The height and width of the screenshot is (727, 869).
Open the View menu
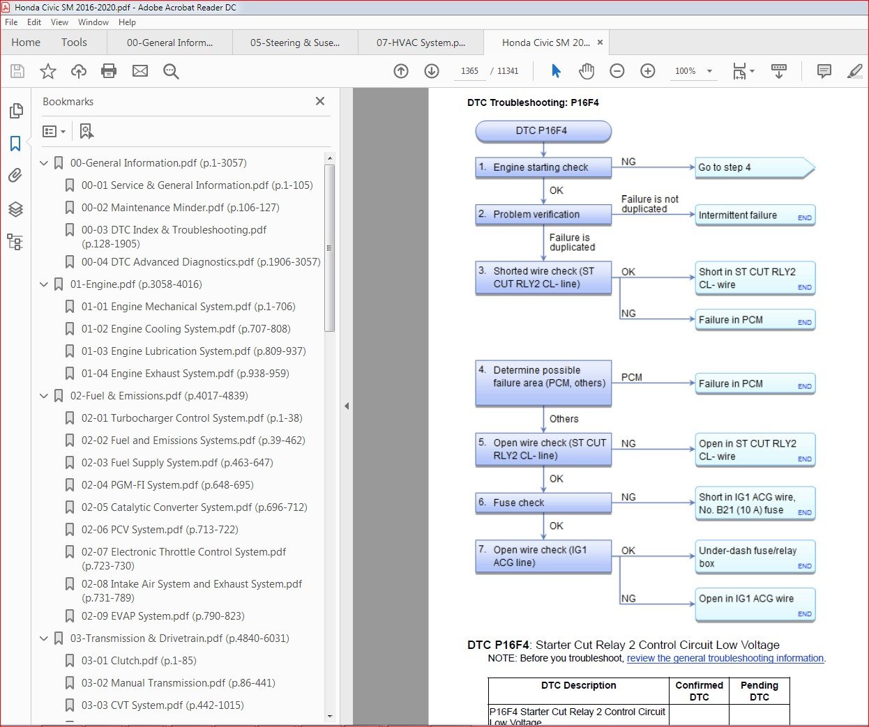click(x=60, y=22)
